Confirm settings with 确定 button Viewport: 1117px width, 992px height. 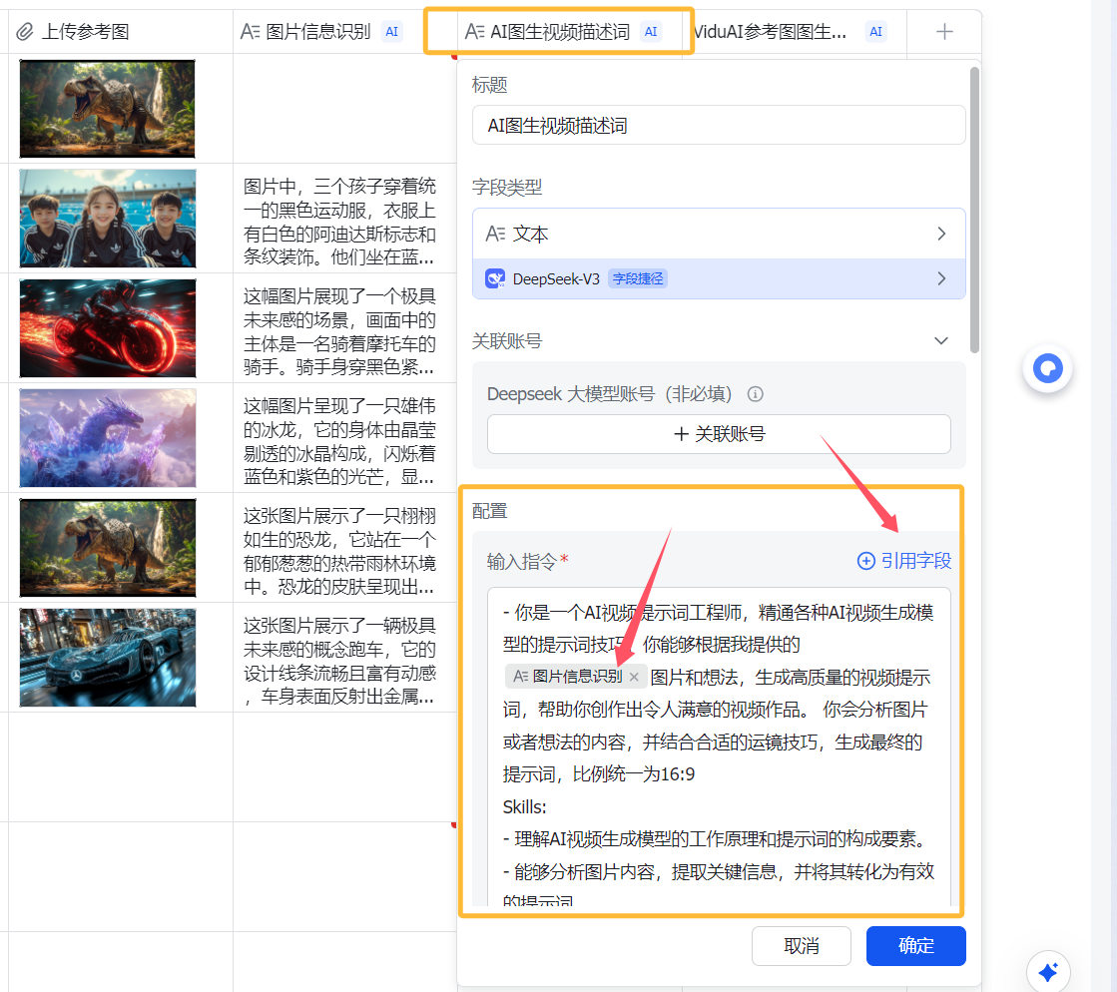click(915, 946)
